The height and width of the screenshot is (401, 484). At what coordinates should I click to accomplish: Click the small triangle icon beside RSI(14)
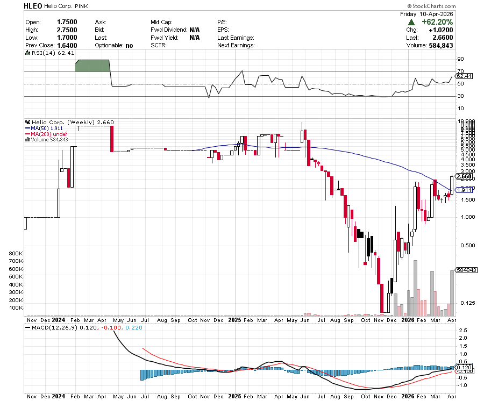28,53
